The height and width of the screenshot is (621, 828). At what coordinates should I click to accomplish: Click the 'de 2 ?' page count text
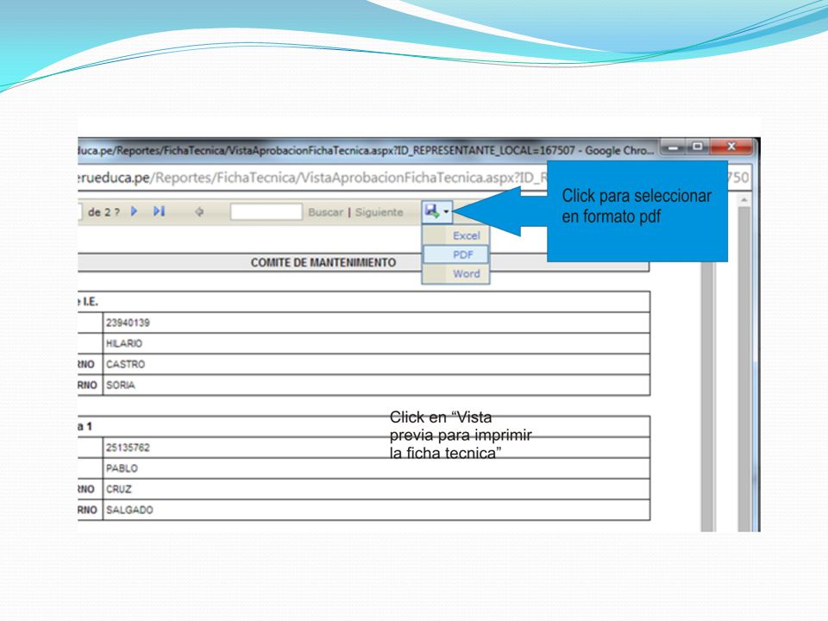point(103,212)
